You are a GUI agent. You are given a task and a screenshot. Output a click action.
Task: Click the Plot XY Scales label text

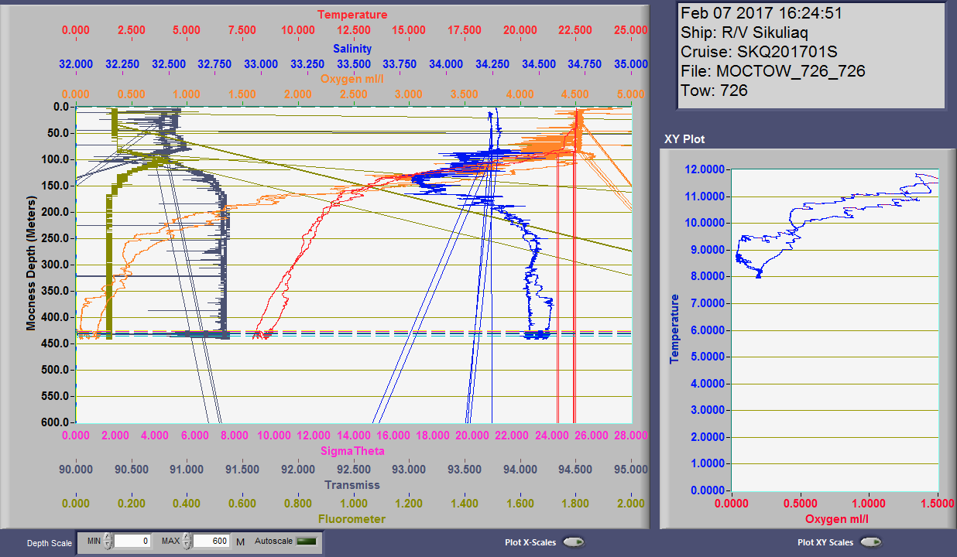click(x=825, y=542)
